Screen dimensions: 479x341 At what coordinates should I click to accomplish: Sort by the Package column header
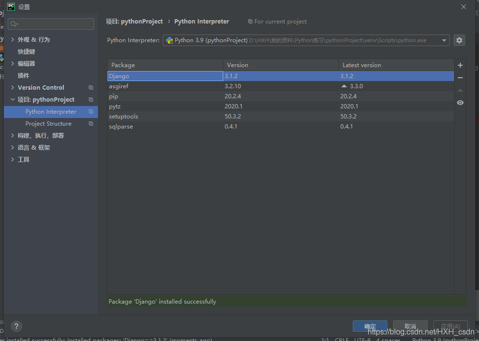165,65
